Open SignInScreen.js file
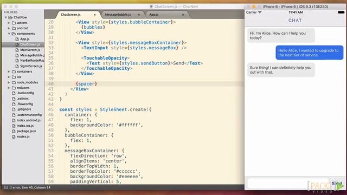Image resolution: width=347 pixels, height=195 pixels. coord(31,66)
